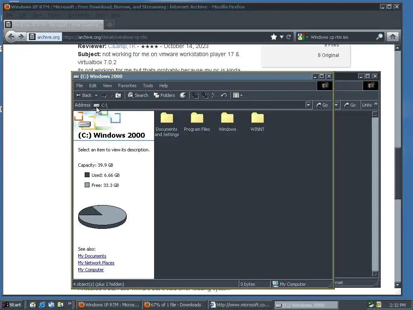Switch to Windows XP RTM taskbar button

pyautogui.click(x=109, y=305)
